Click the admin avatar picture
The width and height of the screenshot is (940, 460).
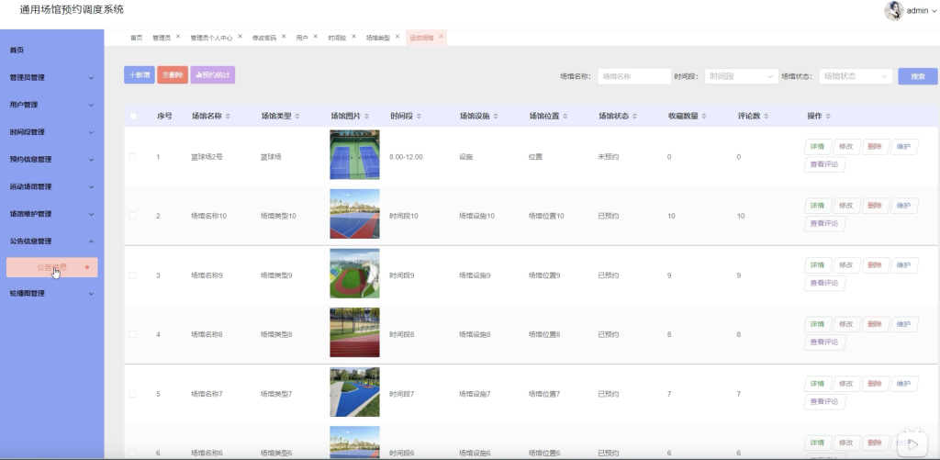click(894, 11)
